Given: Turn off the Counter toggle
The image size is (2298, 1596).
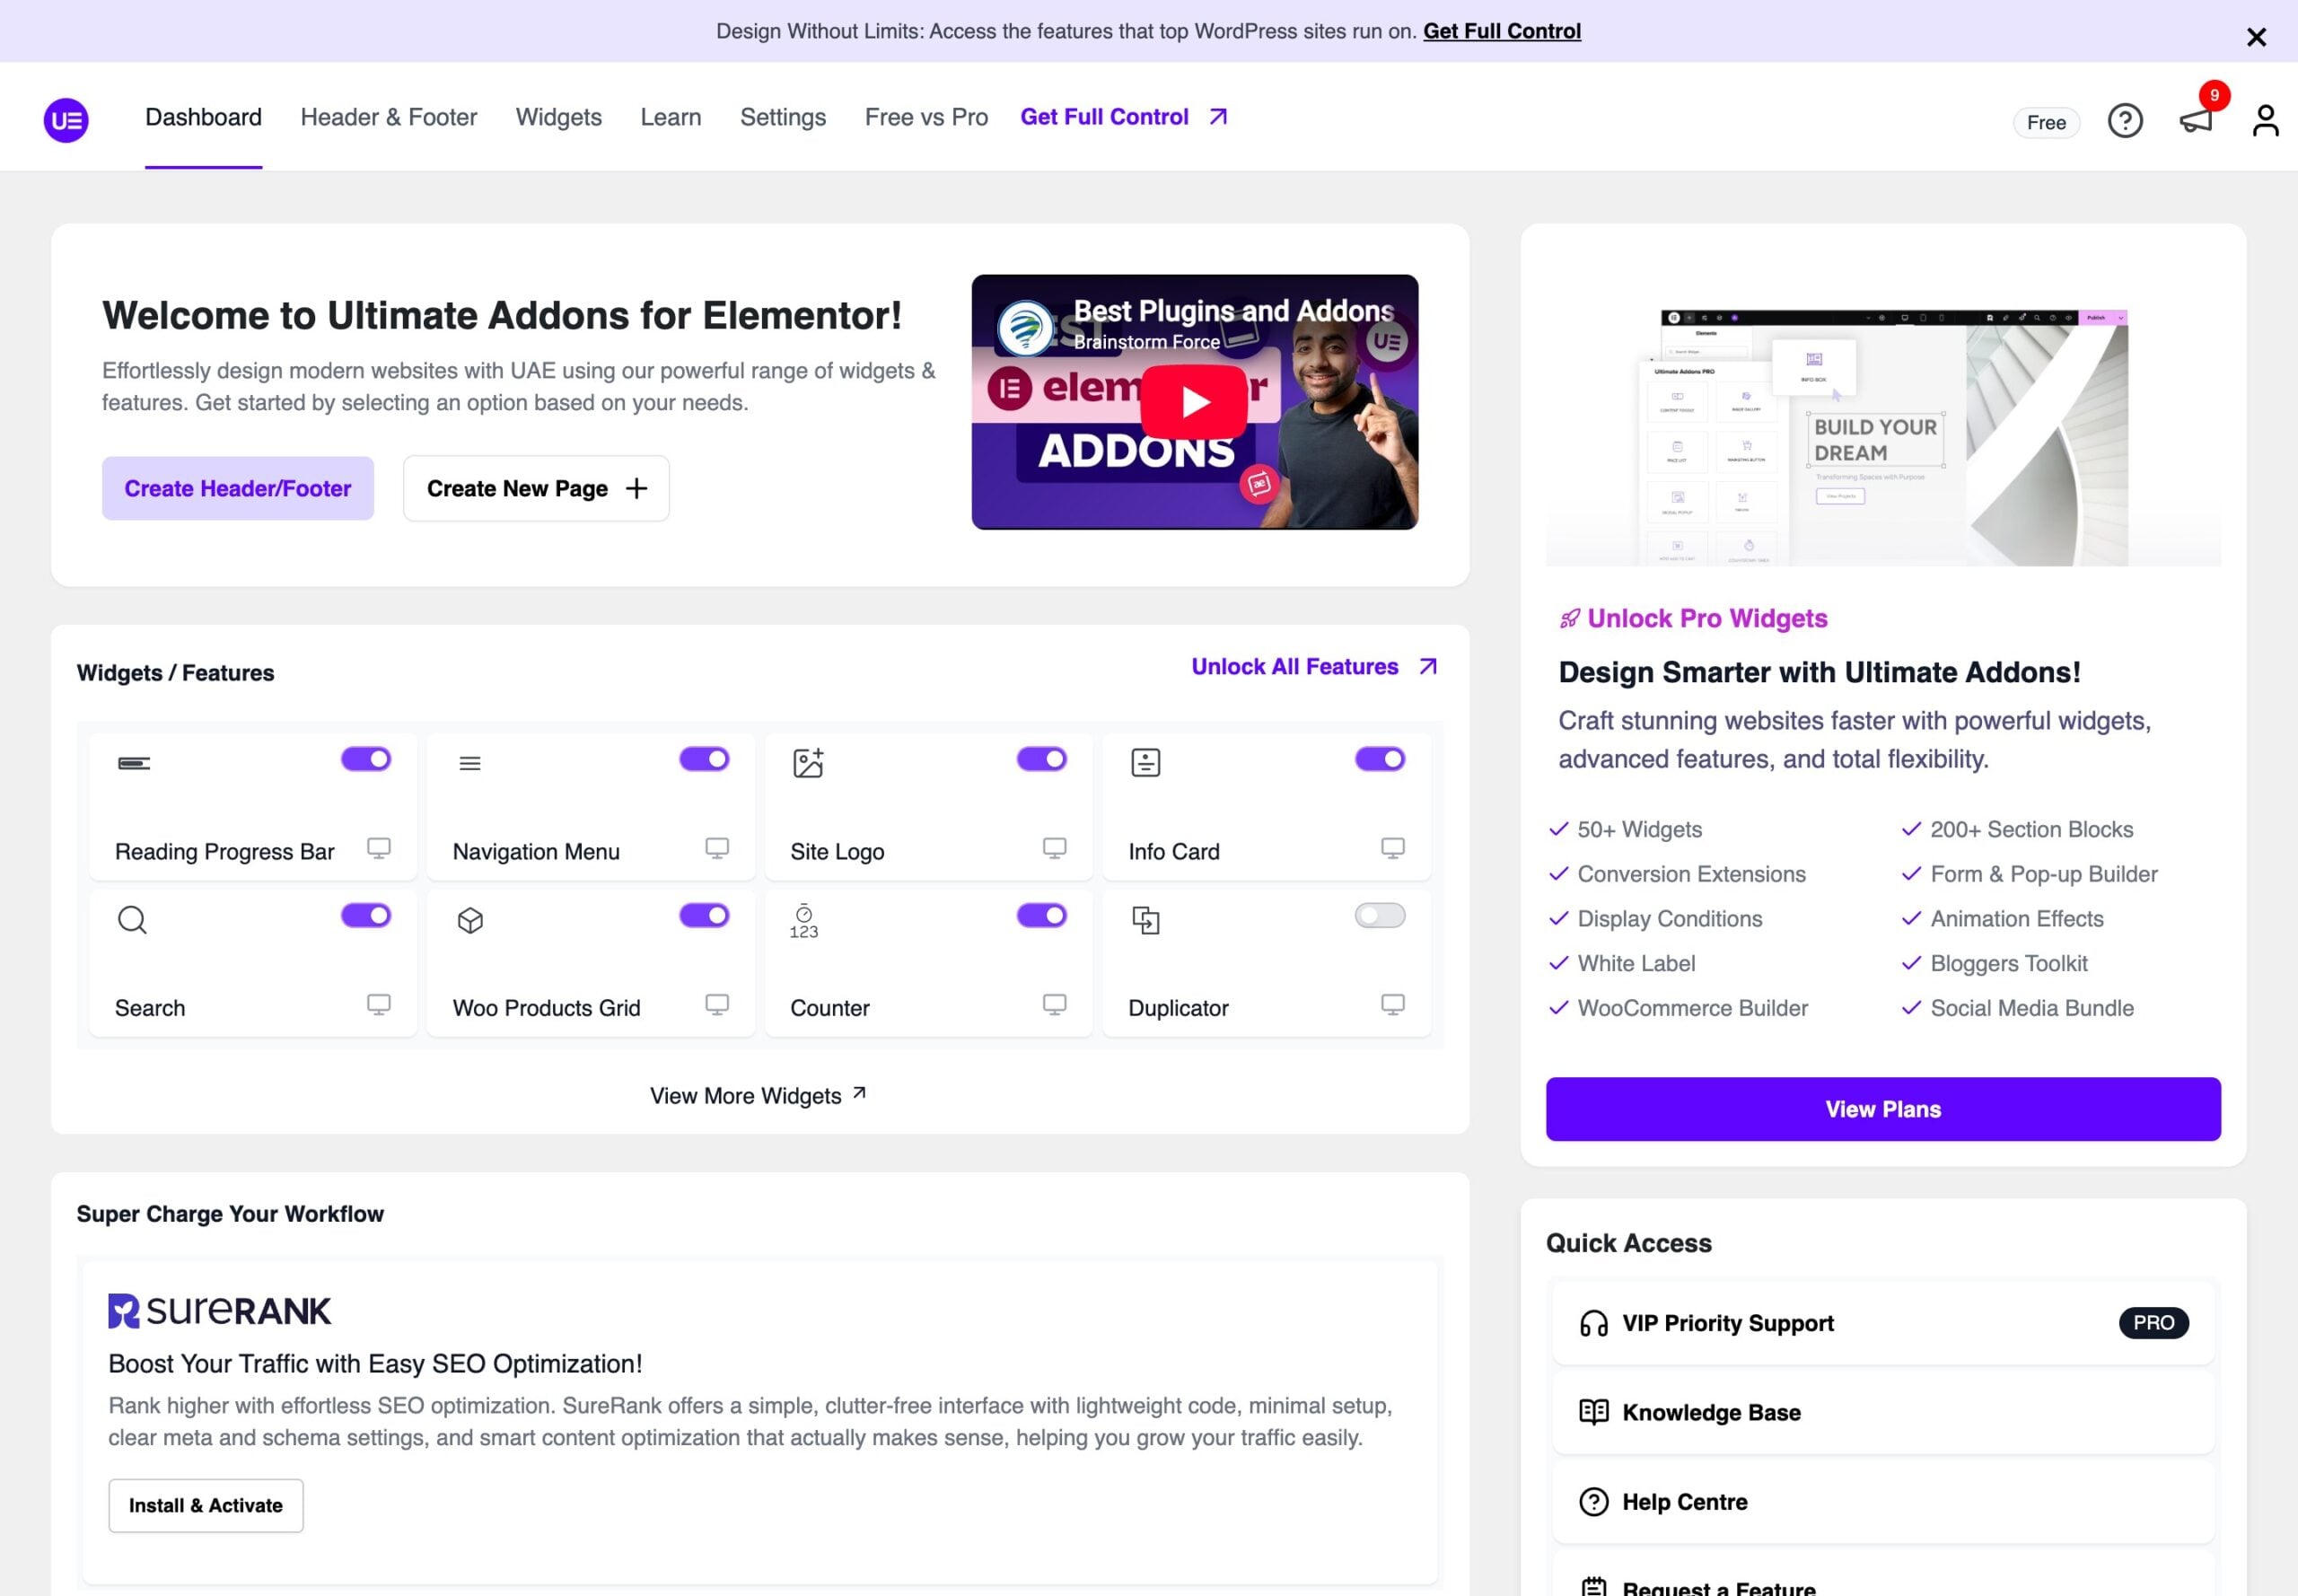Looking at the screenshot, I should click(1042, 915).
